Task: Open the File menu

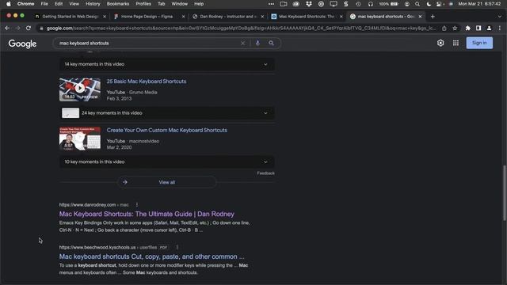Action: click(x=44, y=4)
